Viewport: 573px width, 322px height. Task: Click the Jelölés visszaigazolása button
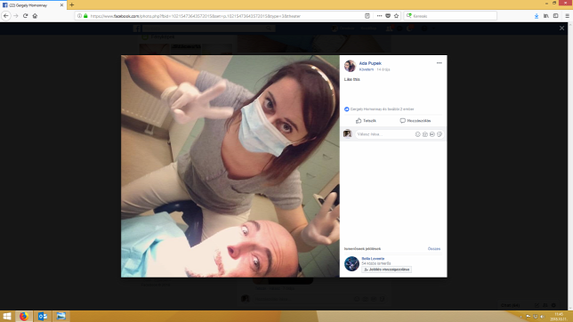pos(387,270)
